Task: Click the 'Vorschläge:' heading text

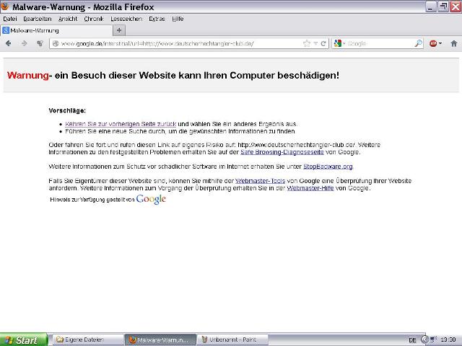Action: pos(67,110)
